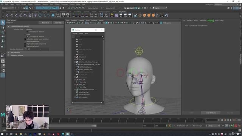The width and height of the screenshot is (242, 136).
Task: Click the circle curve icon on shelf
Action: pos(40,15)
